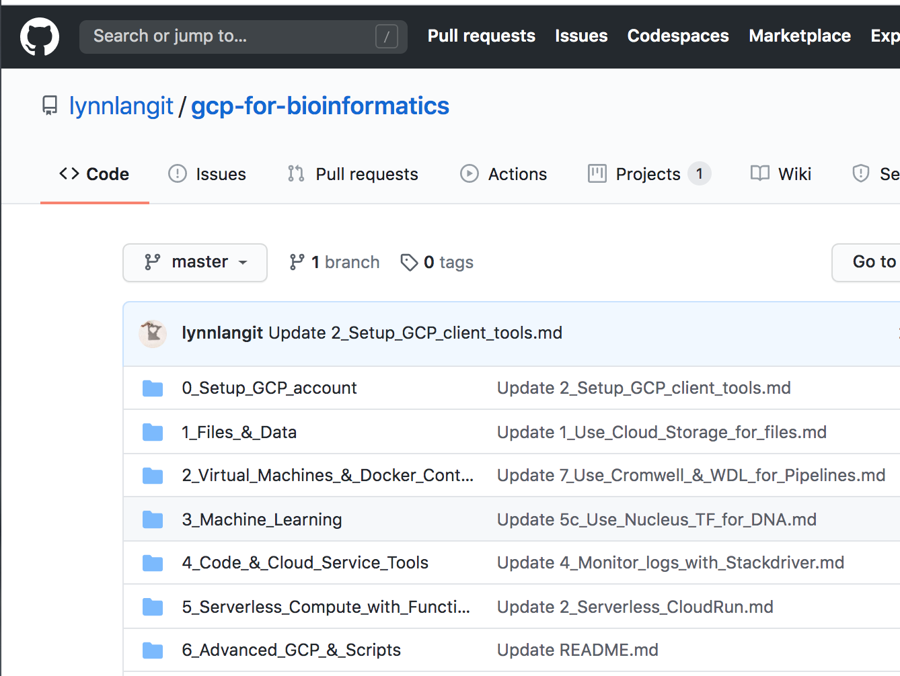This screenshot has width=900, height=676.
Task: Click folder icon for 2_Virtual_Machines row
Action: click(x=153, y=476)
